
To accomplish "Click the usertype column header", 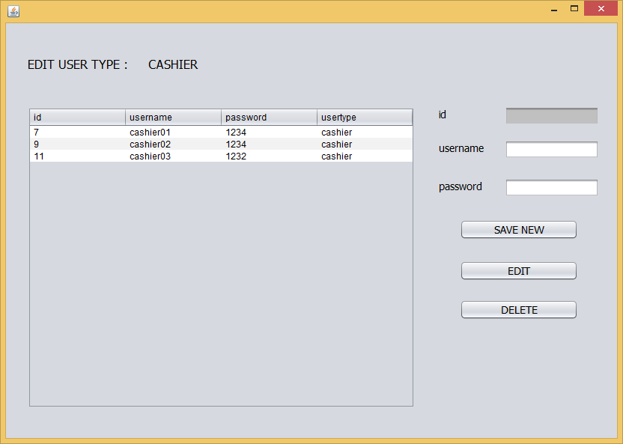I will pyautogui.click(x=364, y=118).
